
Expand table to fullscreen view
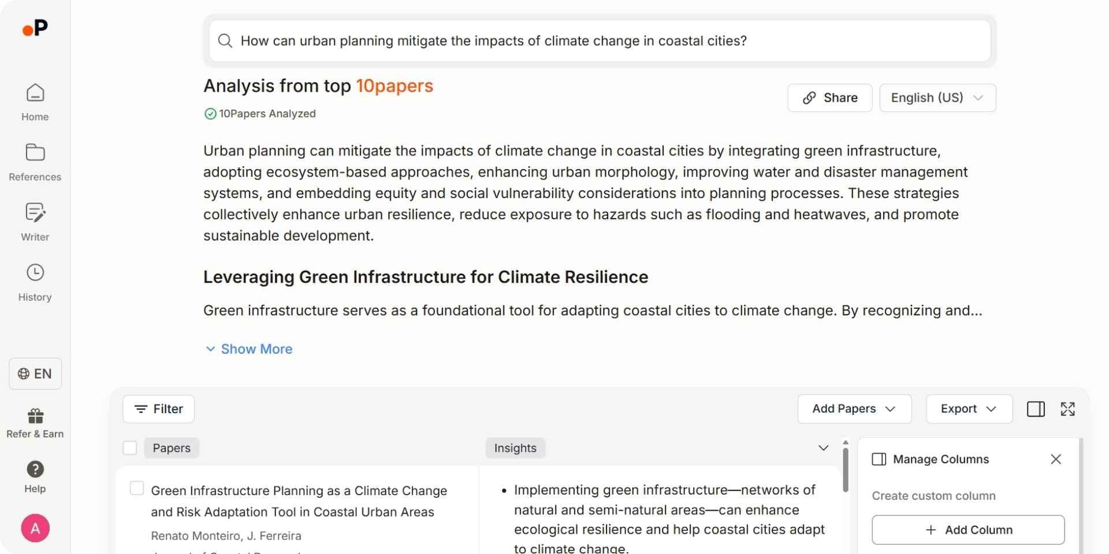(1067, 409)
